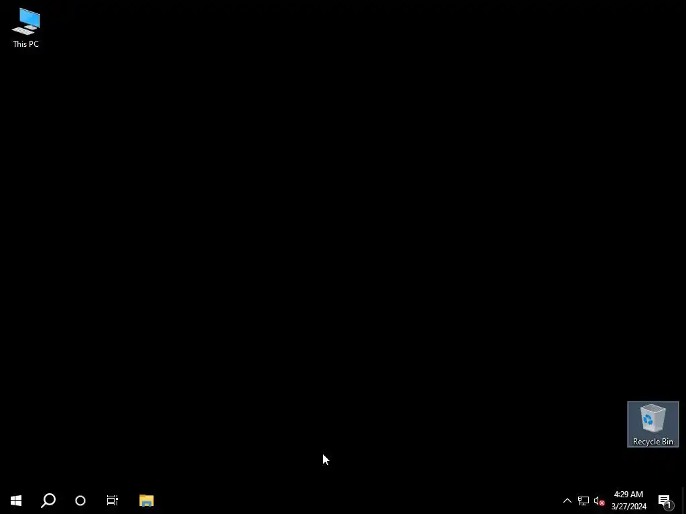
Task: Open Task View in the taskbar
Action: click(113, 501)
